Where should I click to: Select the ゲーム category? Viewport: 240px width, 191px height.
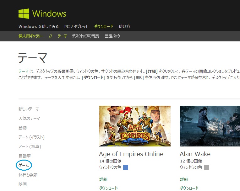(x=24, y=165)
